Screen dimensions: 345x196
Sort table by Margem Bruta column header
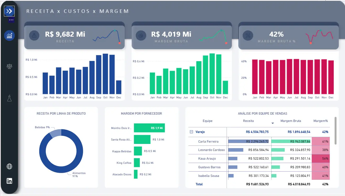pyautogui.click(x=291, y=121)
